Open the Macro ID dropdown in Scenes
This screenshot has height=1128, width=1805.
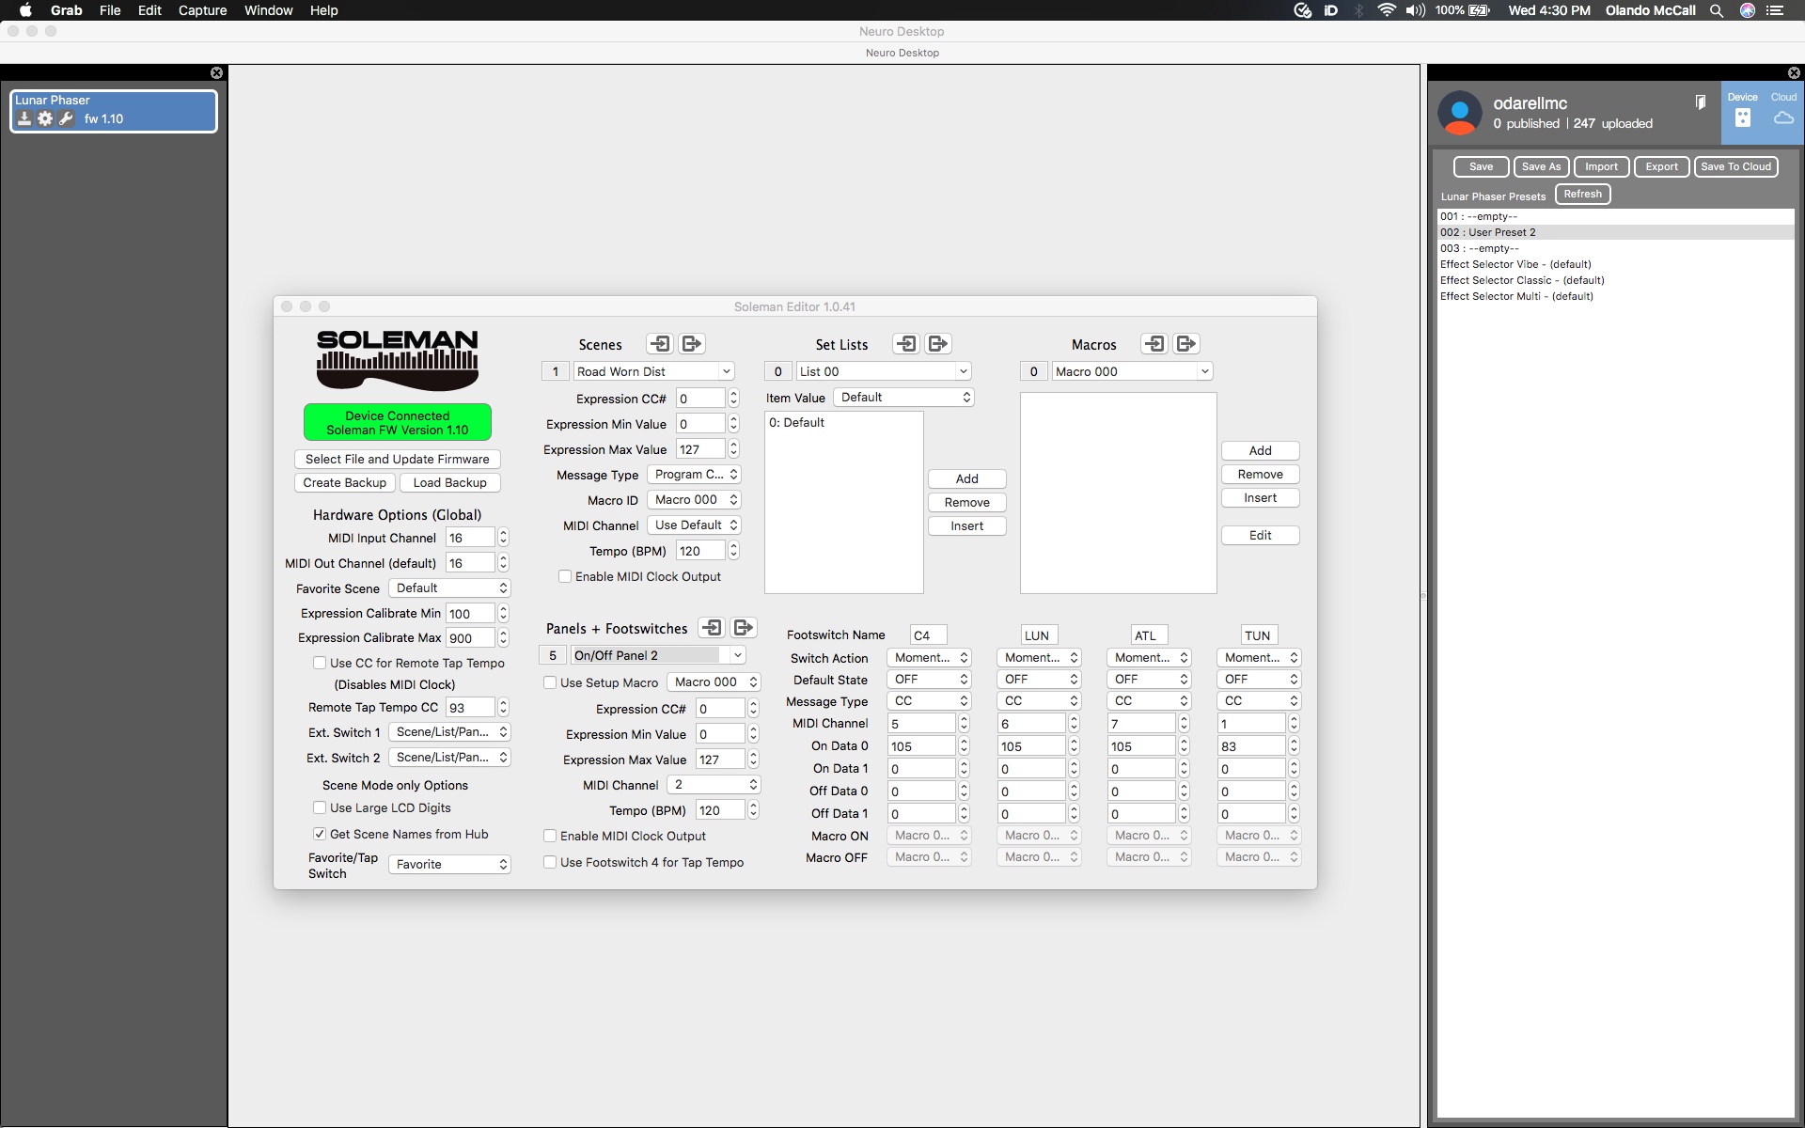(x=694, y=500)
